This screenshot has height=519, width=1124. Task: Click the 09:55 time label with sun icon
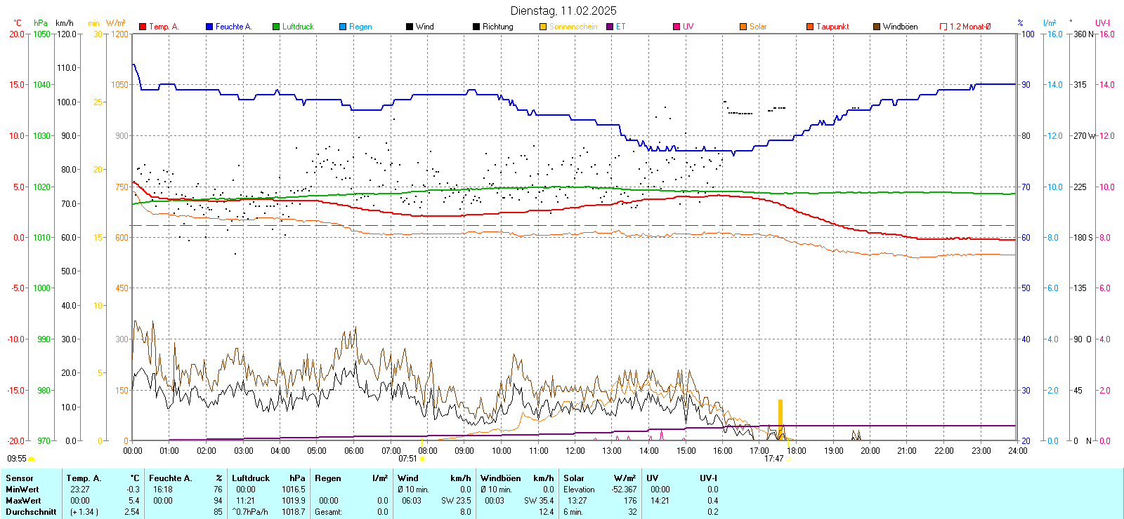[x=17, y=459]
